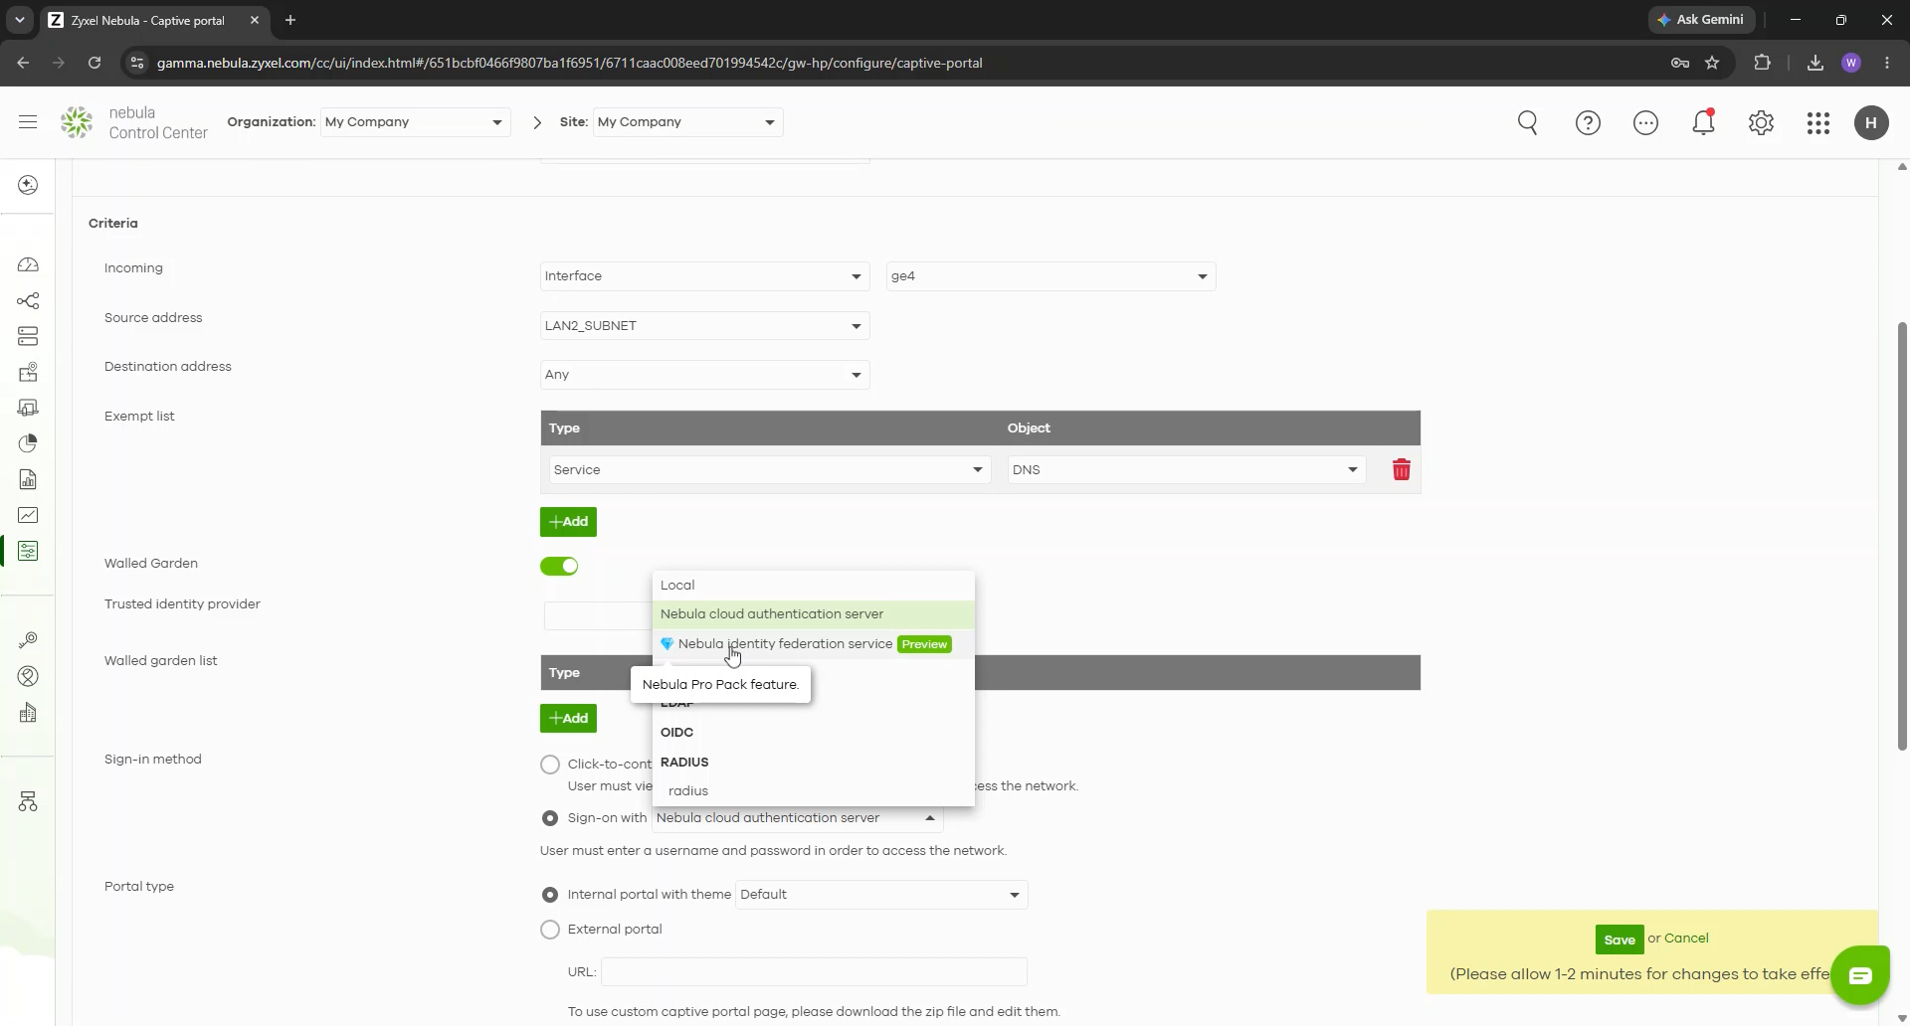Toggle the Walled Garden switch
The image size is (1910, 1026).
pyautogui.click(x=559, y=566)
